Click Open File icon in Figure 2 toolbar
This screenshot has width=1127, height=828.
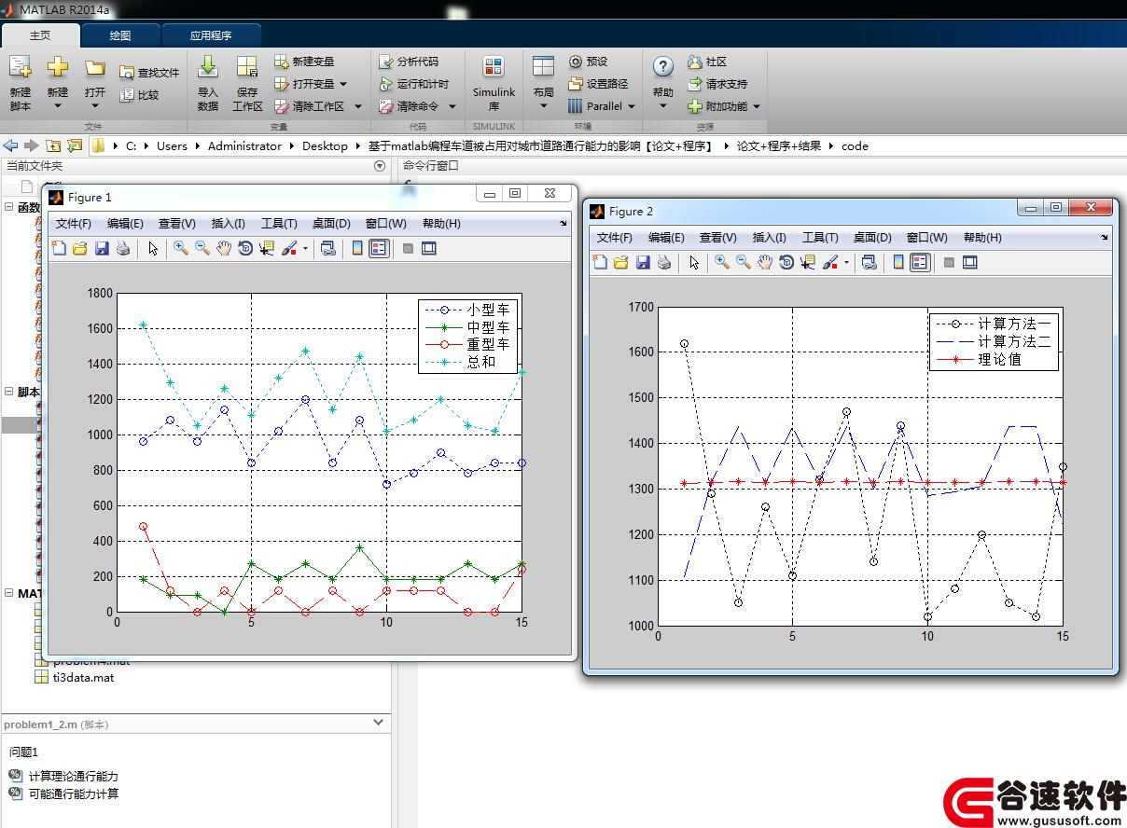621,263
